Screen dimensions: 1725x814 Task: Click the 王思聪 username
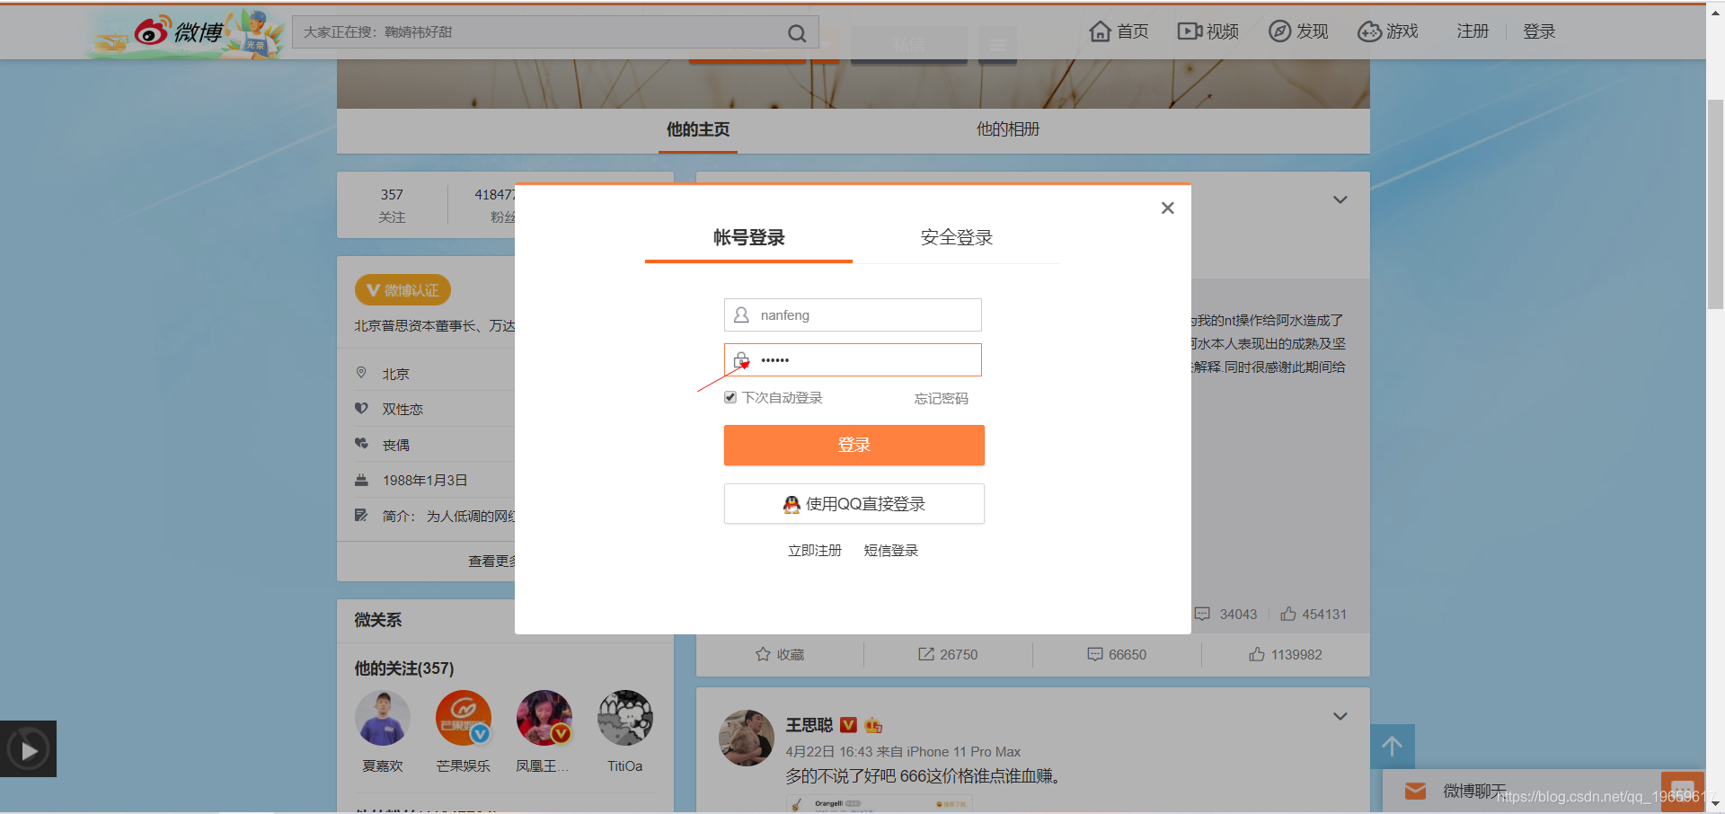809,725
